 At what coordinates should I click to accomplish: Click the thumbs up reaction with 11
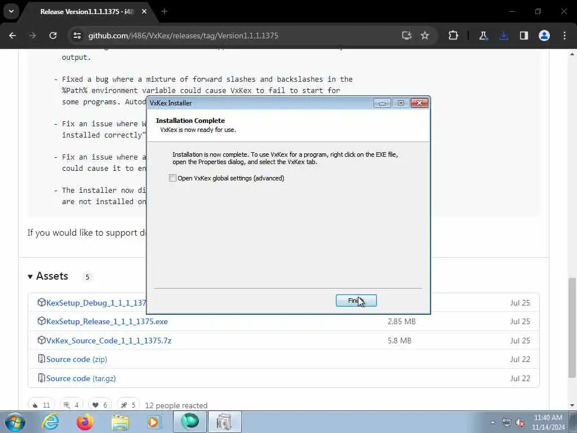41,405
